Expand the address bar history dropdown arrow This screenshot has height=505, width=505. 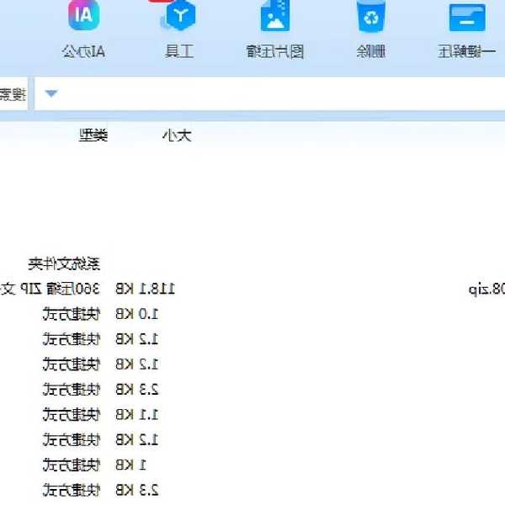[50, 93]
